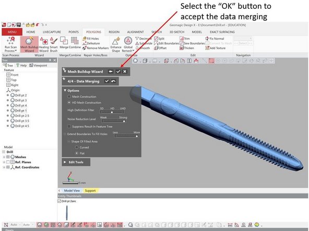The height and width of the screenshot is (231, 309).
Task: Select Mesh Construction radio button
Action: [x=69, y=96]
